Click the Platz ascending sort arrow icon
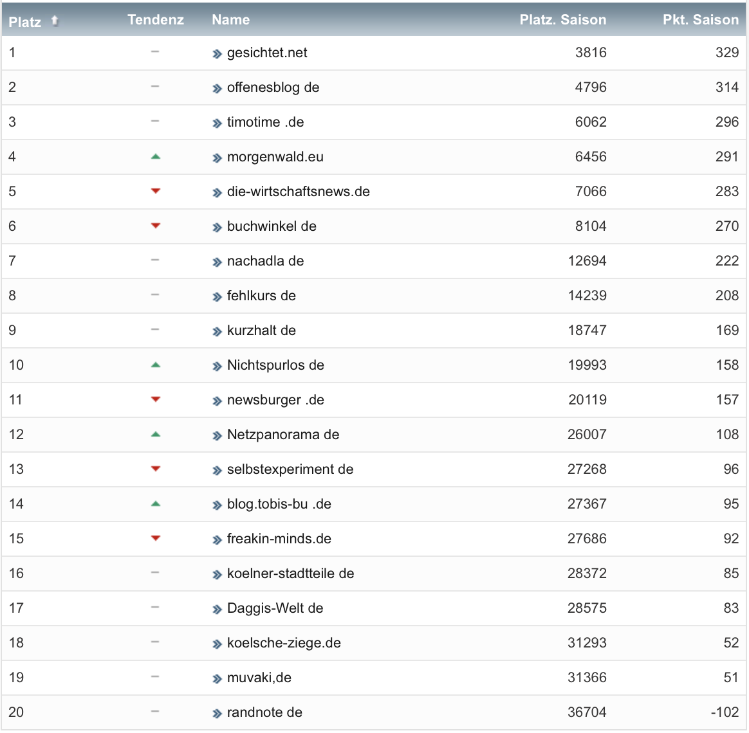The image size is (749, 733). point(55,21)
